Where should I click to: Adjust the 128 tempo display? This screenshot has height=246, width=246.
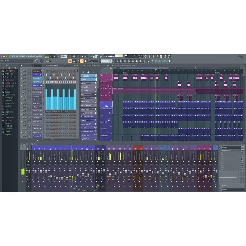coord(64,56)
